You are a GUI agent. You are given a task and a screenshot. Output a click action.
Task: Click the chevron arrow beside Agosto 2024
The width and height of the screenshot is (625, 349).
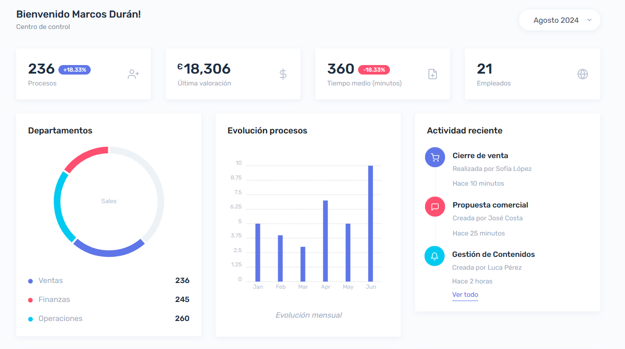(x=589, y=20)
